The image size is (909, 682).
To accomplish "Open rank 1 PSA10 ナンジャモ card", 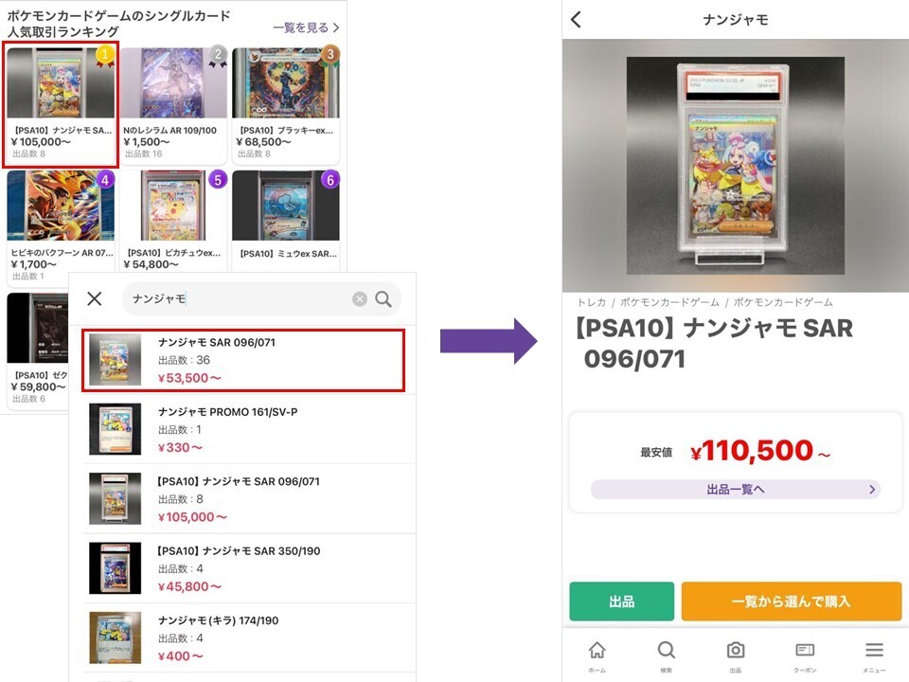I will [x=61, y=105].
